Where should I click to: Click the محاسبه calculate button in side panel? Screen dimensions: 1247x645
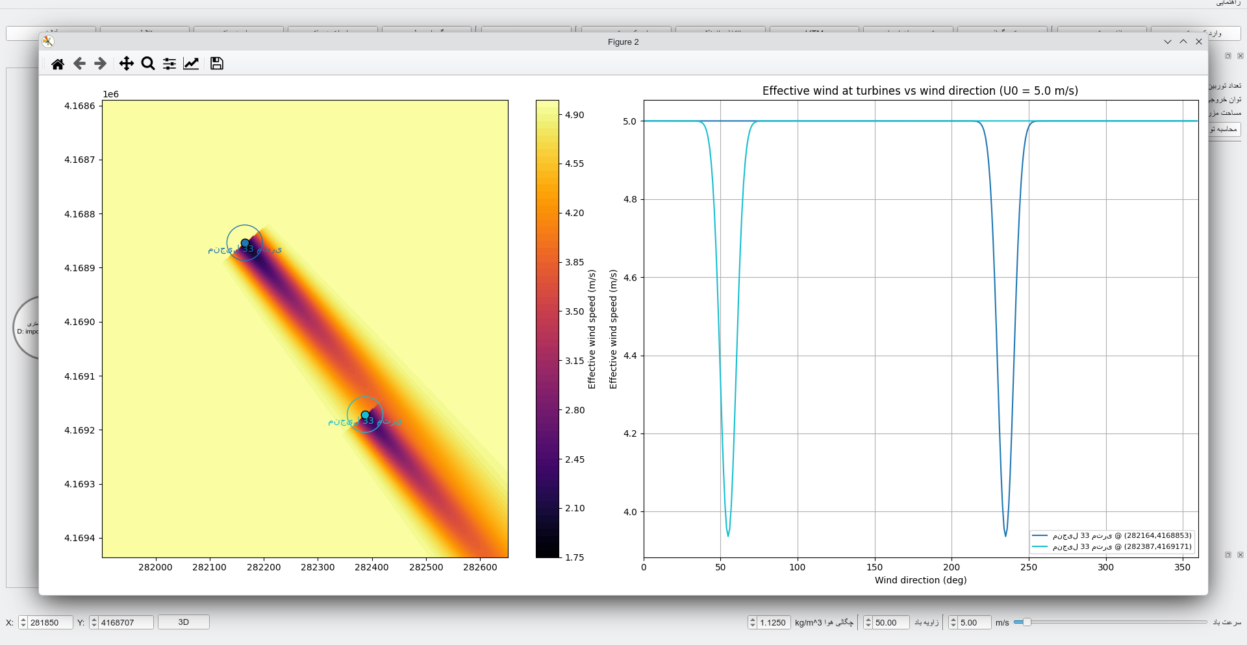click(x=1224, y=129)
